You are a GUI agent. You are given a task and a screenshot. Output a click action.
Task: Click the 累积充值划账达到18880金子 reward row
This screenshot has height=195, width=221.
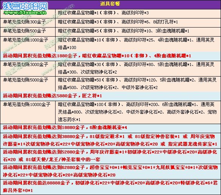pyautogui.click(x=110, y=128)
